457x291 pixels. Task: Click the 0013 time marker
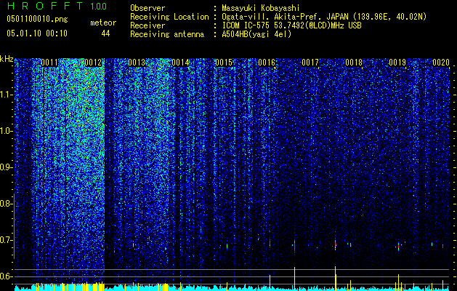[137, 63]
